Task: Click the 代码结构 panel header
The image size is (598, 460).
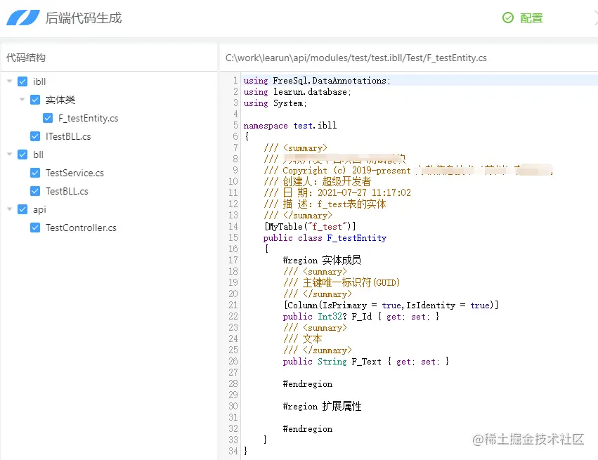Action: [25, 58]
